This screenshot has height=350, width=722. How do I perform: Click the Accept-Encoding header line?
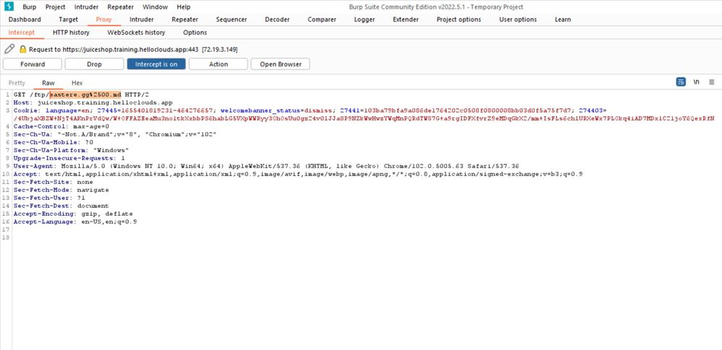point(73,214)
